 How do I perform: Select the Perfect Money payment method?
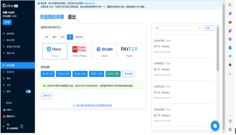click(x=80, y=51)
